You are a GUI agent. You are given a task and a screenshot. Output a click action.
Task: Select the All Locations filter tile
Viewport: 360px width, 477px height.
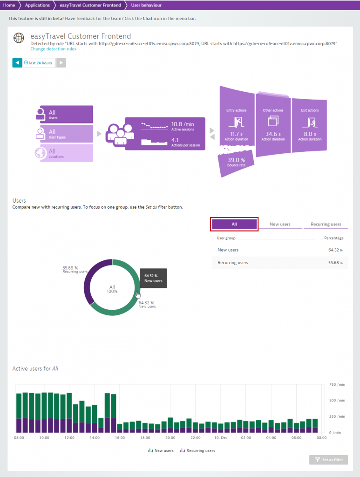66,153
